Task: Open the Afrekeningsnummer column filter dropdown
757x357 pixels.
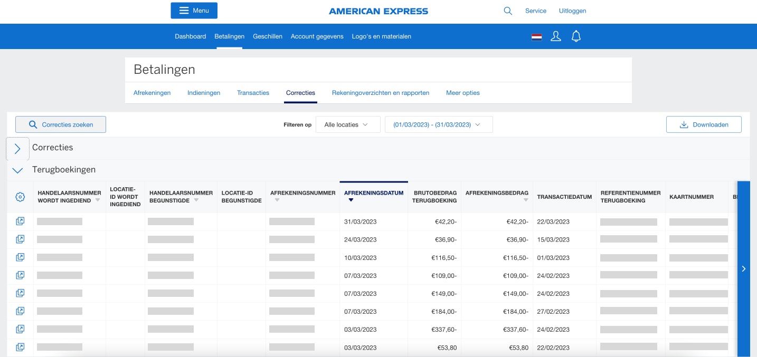Action: click(x=277, y=200)
